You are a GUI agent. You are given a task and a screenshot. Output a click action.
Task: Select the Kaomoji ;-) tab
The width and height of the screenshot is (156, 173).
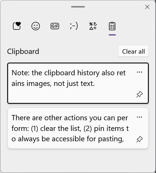74,26
